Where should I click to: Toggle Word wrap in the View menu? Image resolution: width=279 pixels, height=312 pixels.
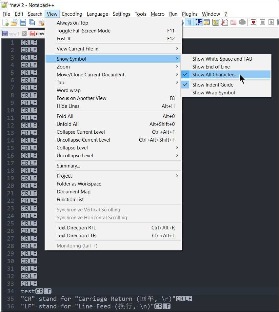coord(113,90)
